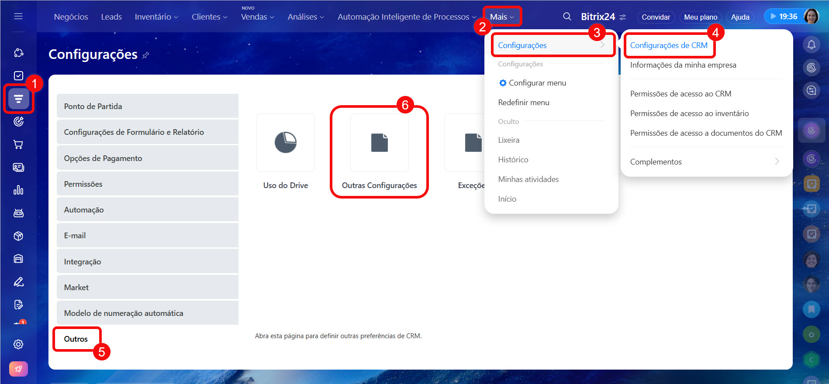Open the hamburger menu in the top-left corner
This screenshot has width=829, height=384.
pos(18,16)
